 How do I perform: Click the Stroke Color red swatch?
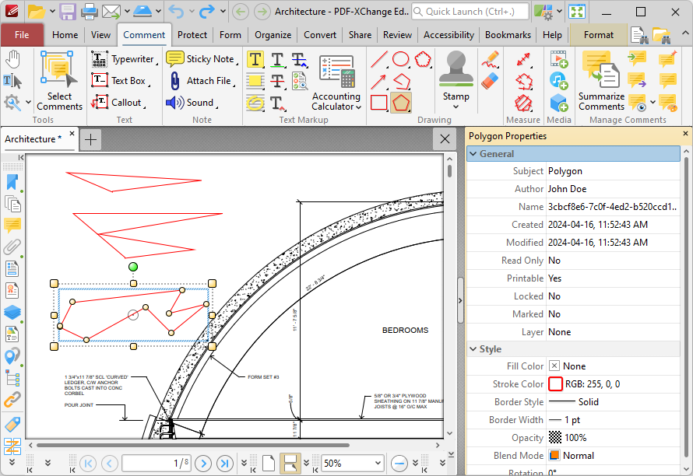(x=555, y=384)
